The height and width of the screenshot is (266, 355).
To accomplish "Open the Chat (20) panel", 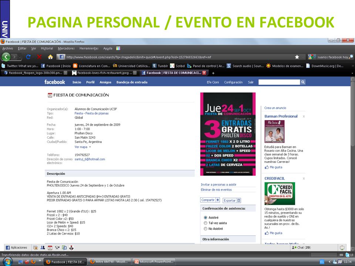I will click(x=314, y=248).
